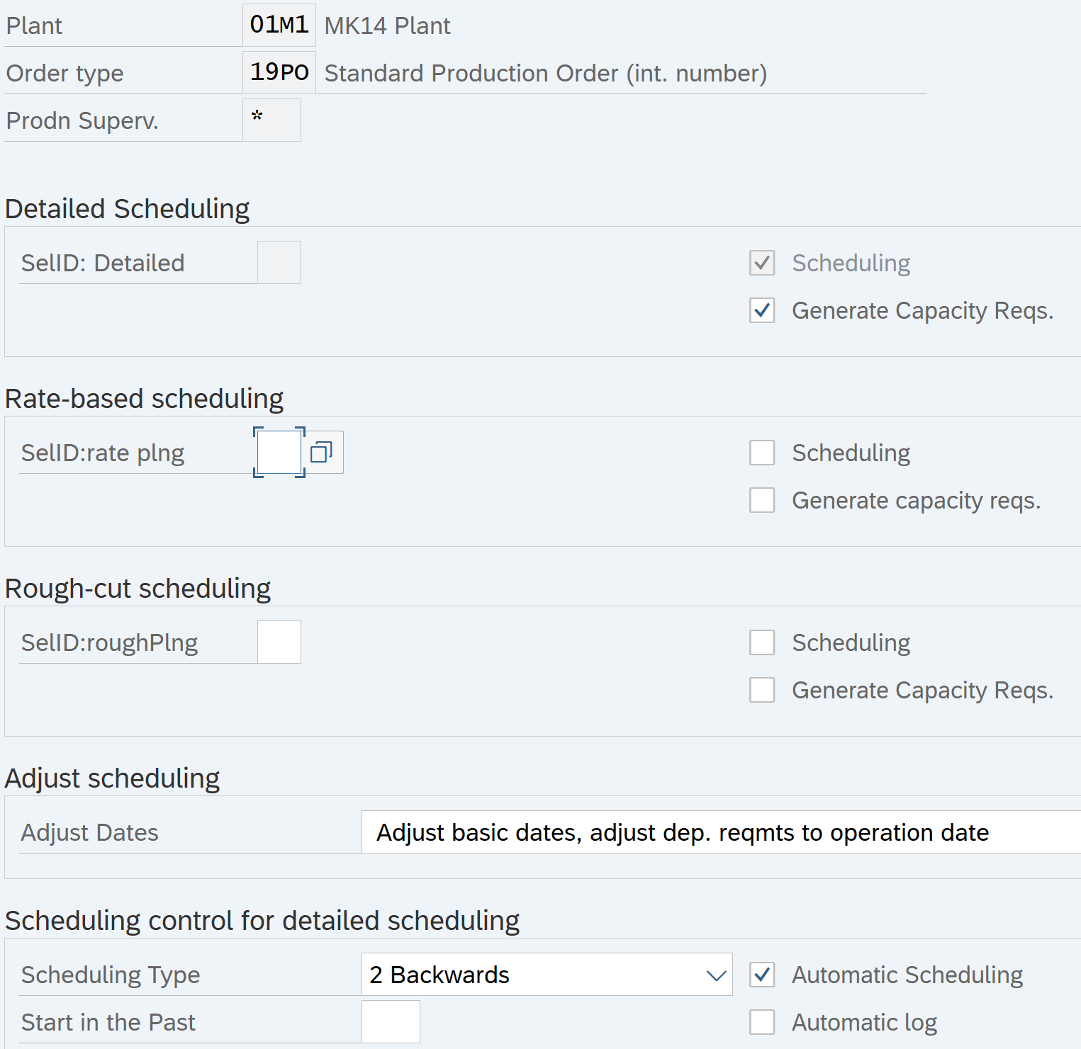
Task: Disable the Automatic Scheduling checkbox
Action: click(x=762, y=975)
